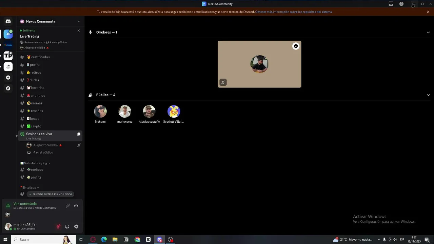Toggle noise suppression in voice panel
Screen dimensions: 434x244
(x=68, y=206)
